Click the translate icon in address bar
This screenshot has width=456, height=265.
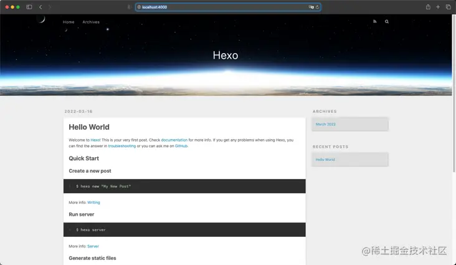coord(311,7)
